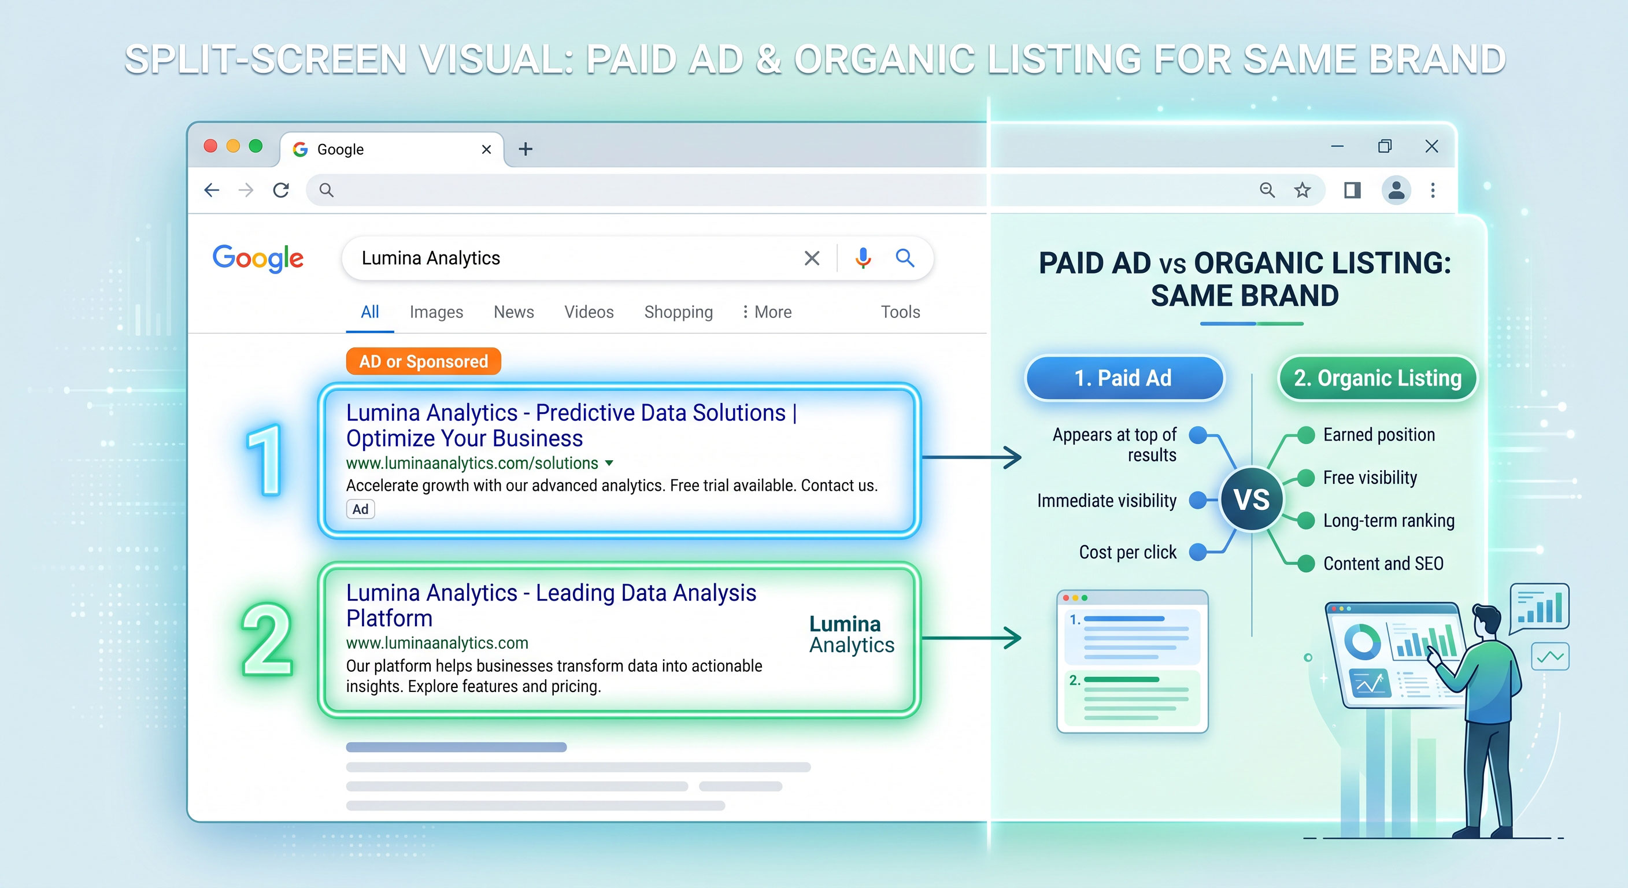Restore down the browser window
1628x888 pixels.
pyautogui.click(x=1385, y=147)
